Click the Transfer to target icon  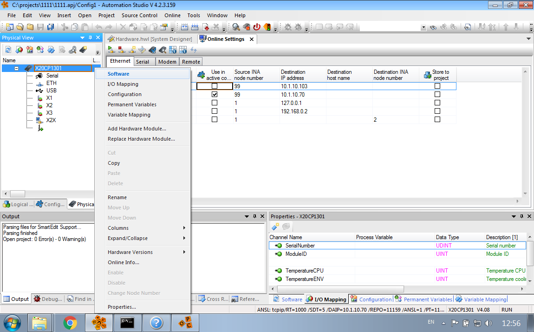pos(205,27)
